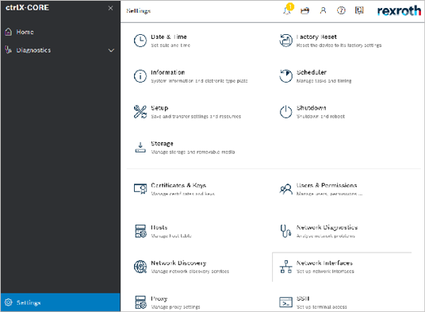Click the Setup tools icon

click(140, 112)
